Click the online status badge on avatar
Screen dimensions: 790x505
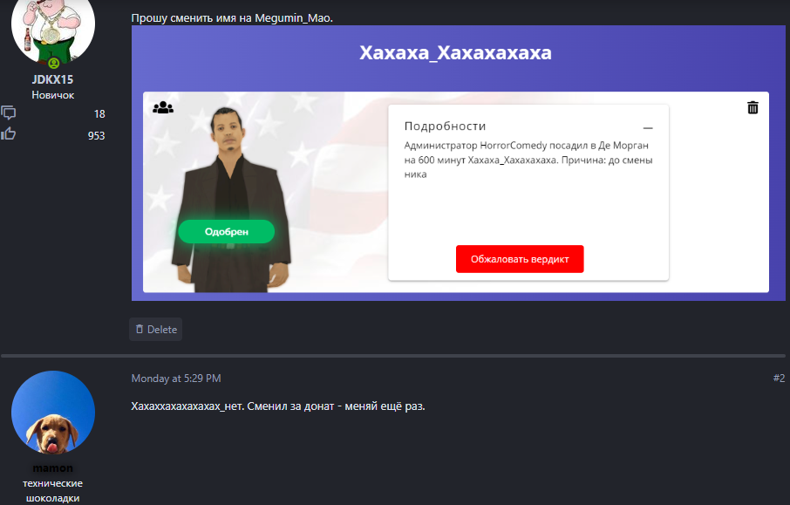[53, 64]
